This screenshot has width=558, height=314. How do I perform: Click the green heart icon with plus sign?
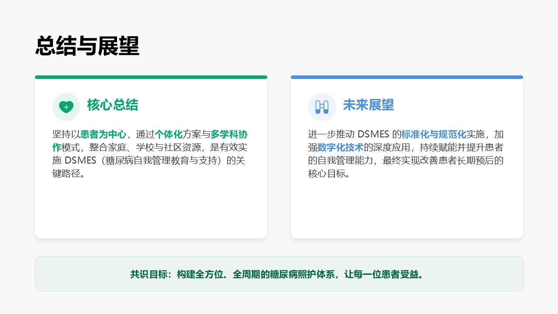click(x=66, y=106)
